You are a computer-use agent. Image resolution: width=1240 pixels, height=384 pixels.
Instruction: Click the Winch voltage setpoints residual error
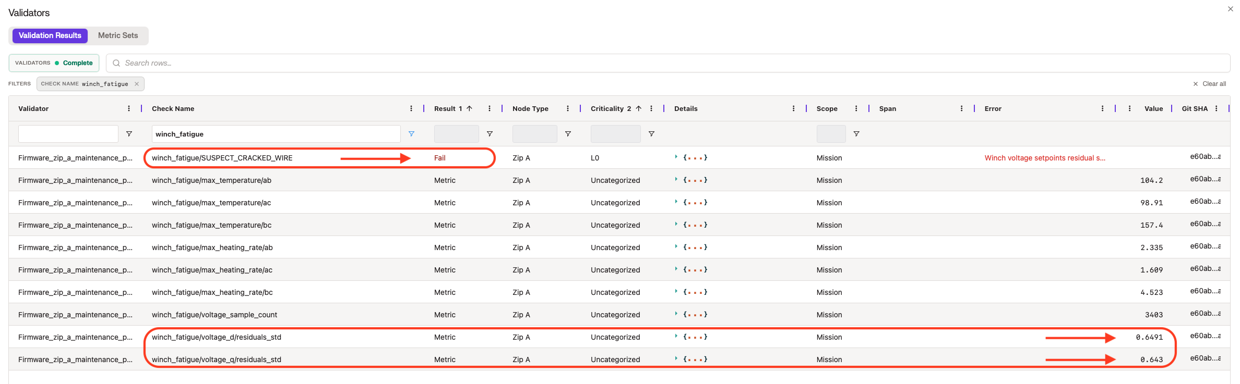1045,158
